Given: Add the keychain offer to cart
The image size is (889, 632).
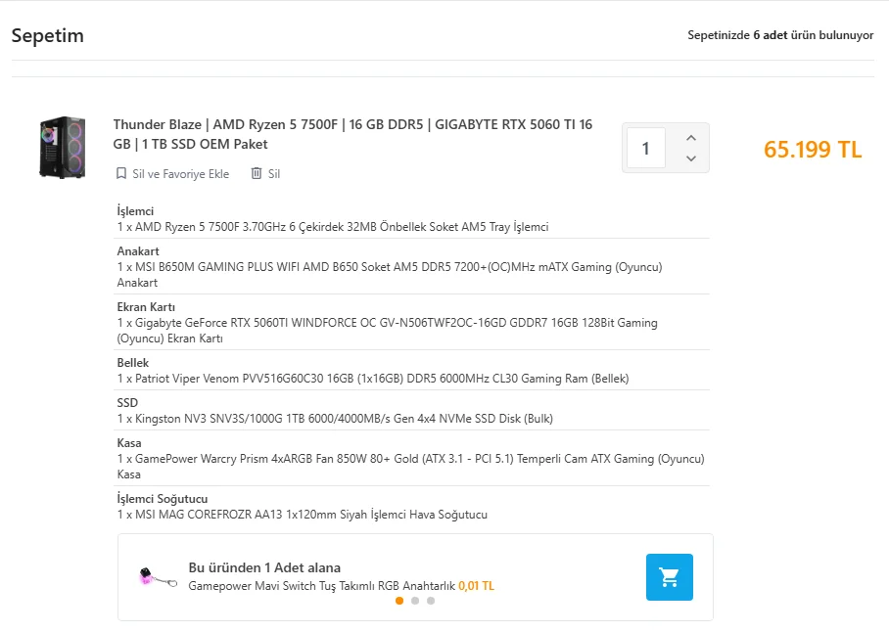Looking at the screenshot, I should click(x=669, y=577).
